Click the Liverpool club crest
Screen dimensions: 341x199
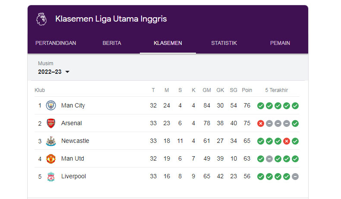pyautogui.click(x=51, y=177)
